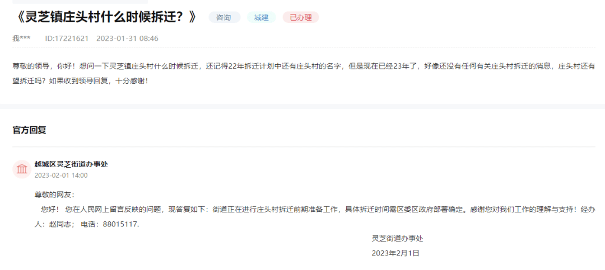Click the username 我***
Viewport: 605px width, 270px height.
(x=22, y=39)
